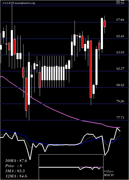Click the tall white candlestick reaching above 87.04
This screenshot has width=129, height=180.
102,33
